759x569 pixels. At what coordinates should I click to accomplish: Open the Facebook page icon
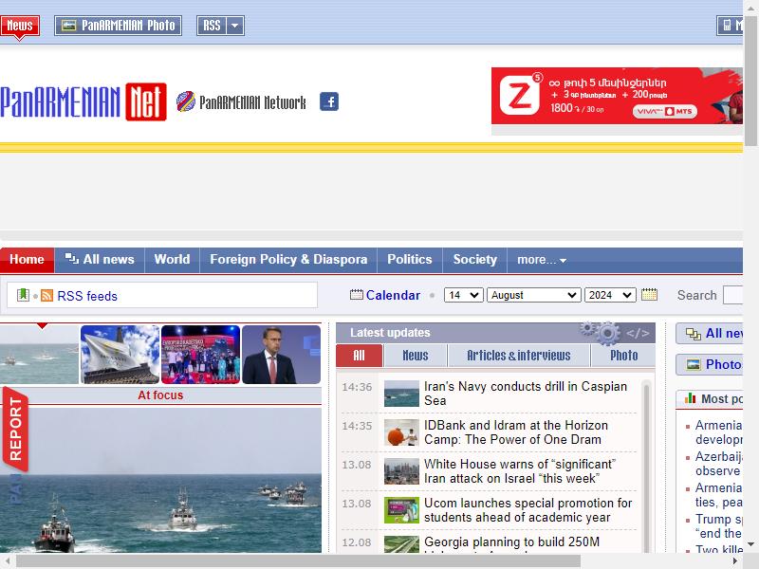tap(329, 101)
